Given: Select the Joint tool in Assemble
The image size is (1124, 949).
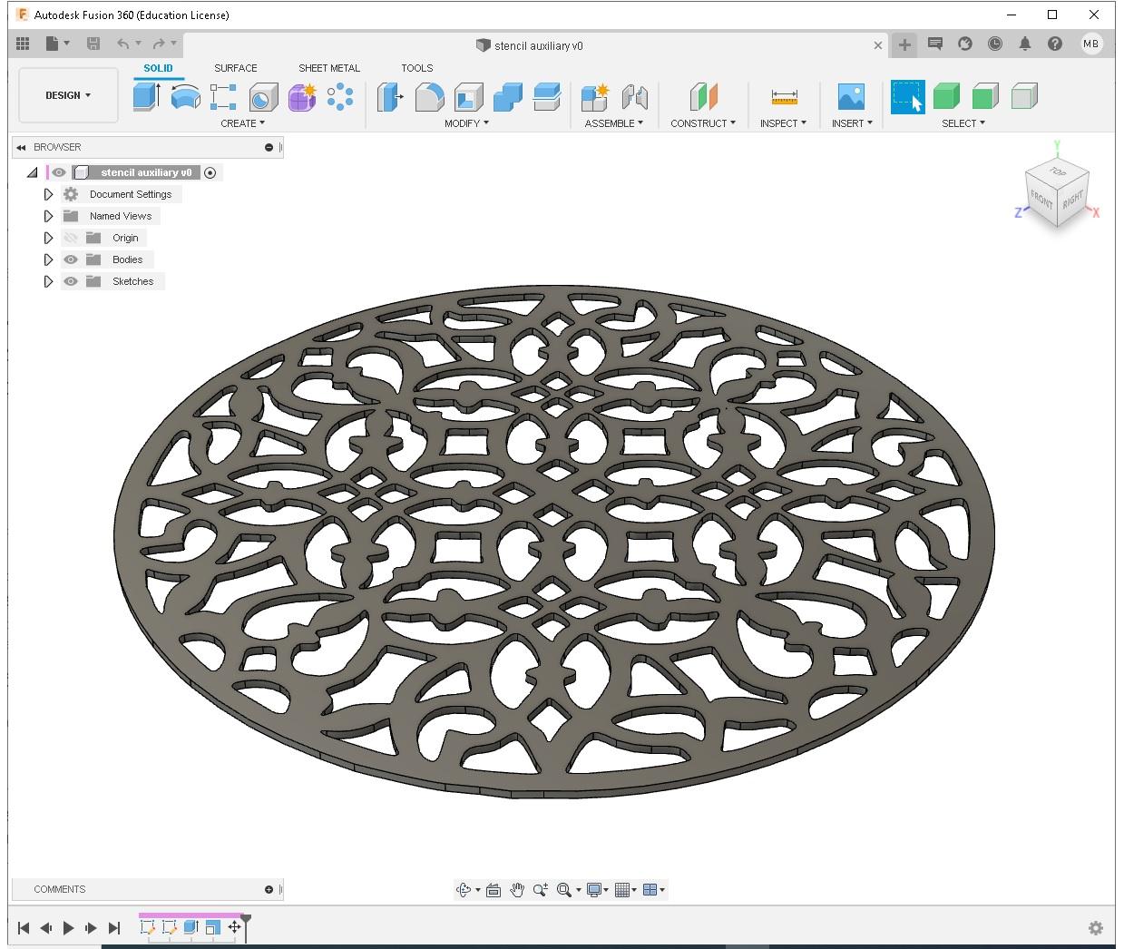Looking at the screenshot, I should (x=635, y=96).
